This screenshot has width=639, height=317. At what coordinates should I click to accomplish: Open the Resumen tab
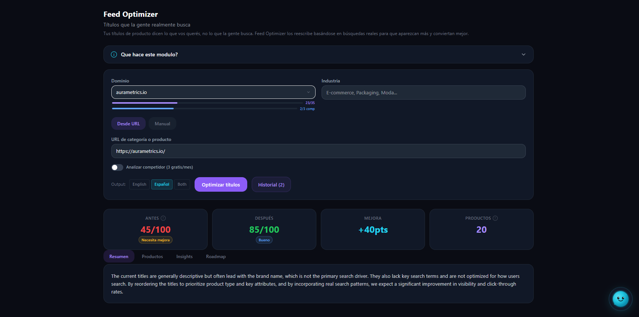[x=119, y=257]
